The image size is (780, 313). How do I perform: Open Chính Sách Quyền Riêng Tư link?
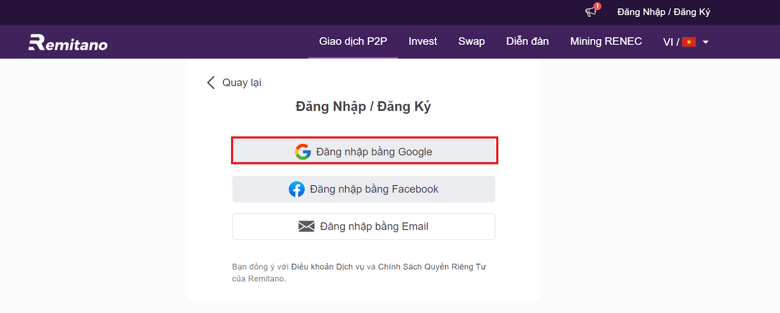click(432, 267)
